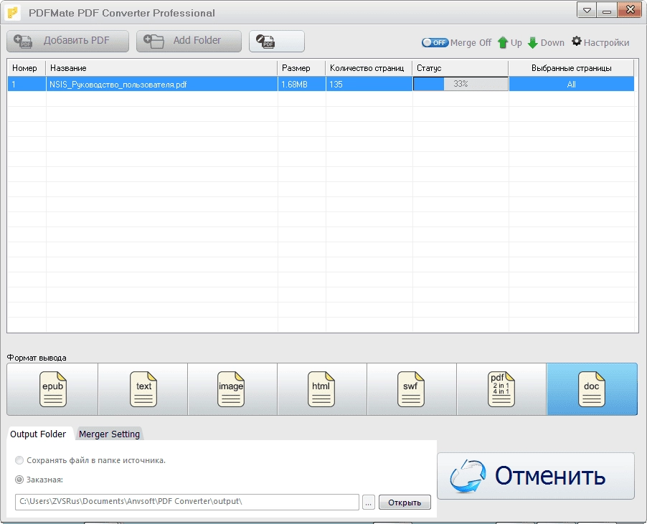This screenshot has width=647, height=524.
Task: Click the 135 page count cell
Action: click(x=369, y=84)
